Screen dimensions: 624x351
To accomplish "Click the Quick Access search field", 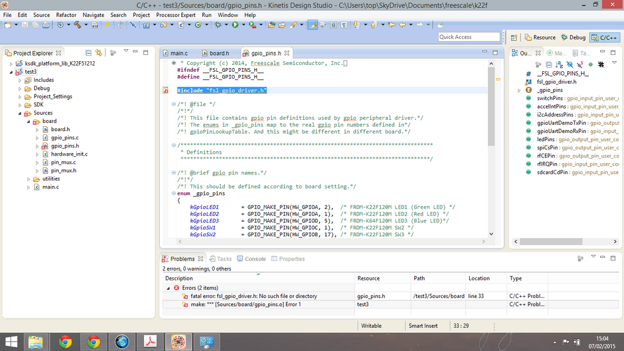I will pyautogui.click(x=469, y=37).
